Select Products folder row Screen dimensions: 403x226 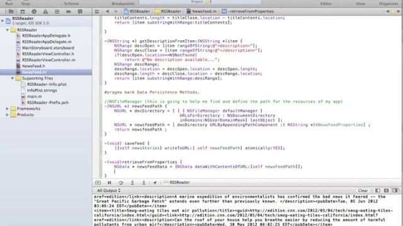tap(25, 115)
